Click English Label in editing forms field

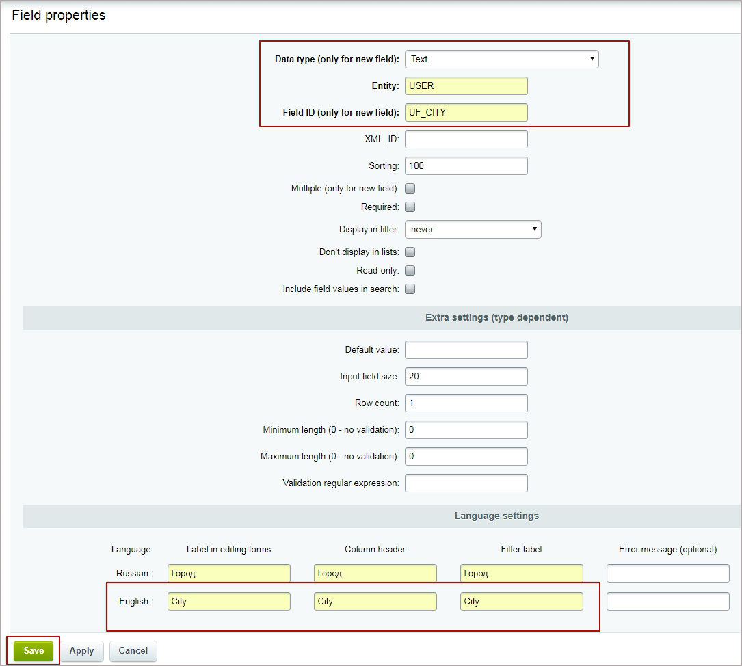coord(228,601)
